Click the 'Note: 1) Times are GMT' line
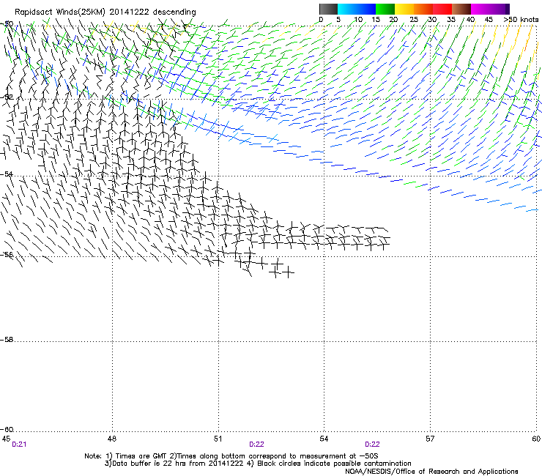This screenshot has width=542, height=476. click(231, 456)
